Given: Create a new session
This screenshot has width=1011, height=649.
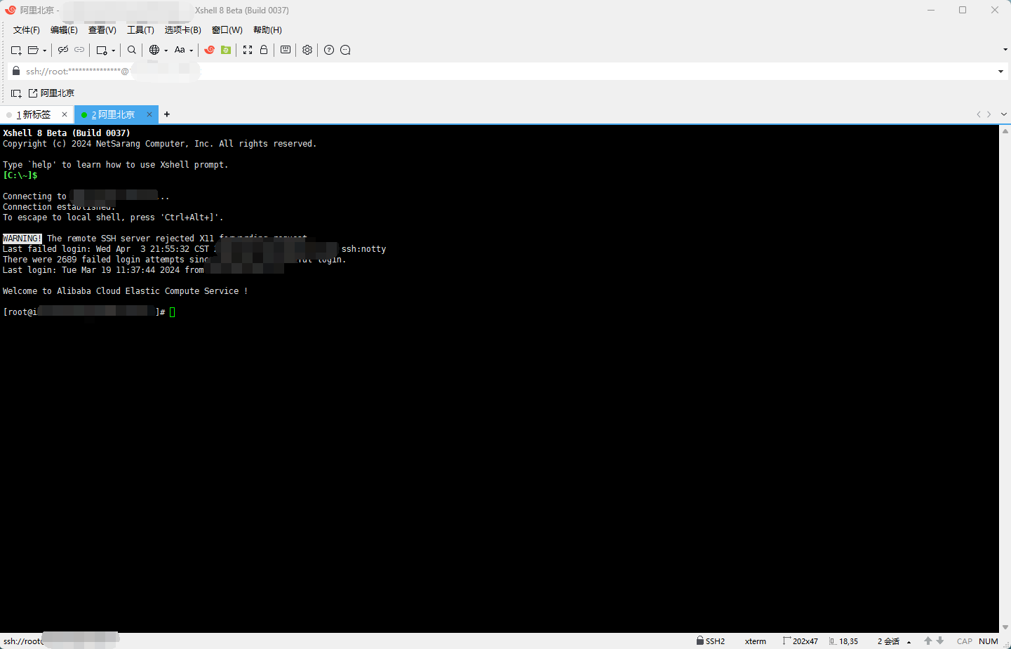Looking at the screenshot, I should [x=15, y=50].
